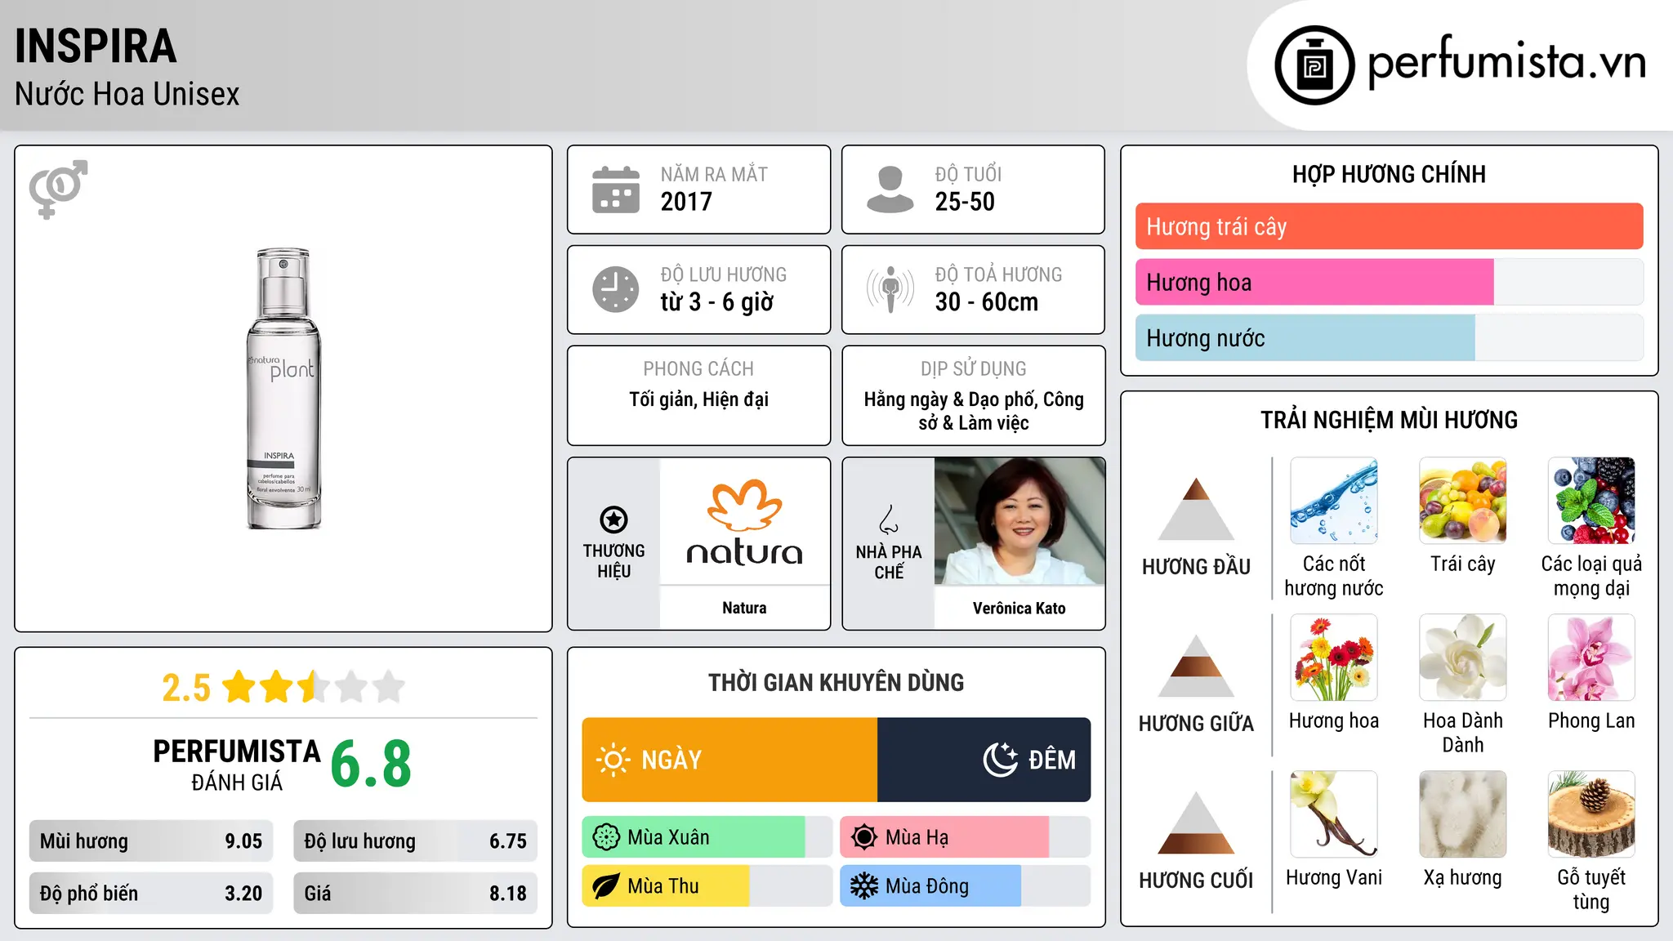Click the Nước Hoa Unisex subtitle
1673x941 pixels.
127,94
